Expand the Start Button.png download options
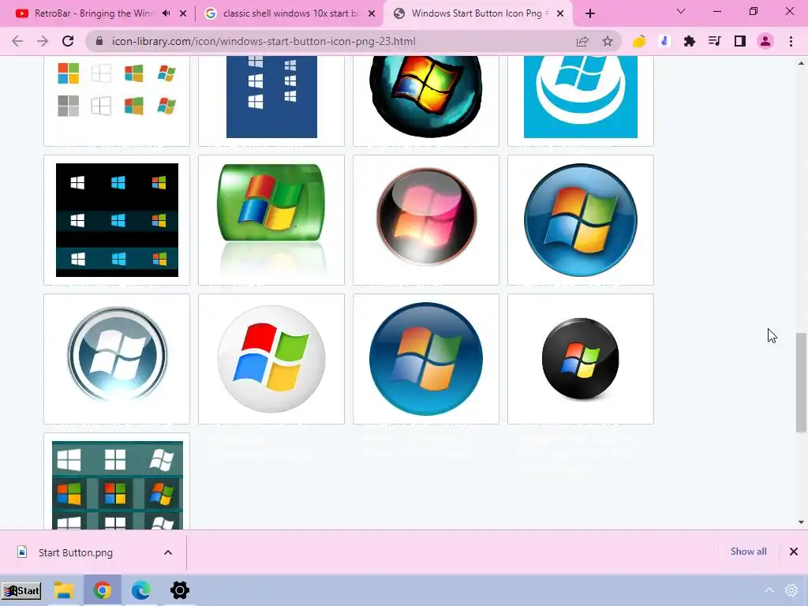 [168, 552]
